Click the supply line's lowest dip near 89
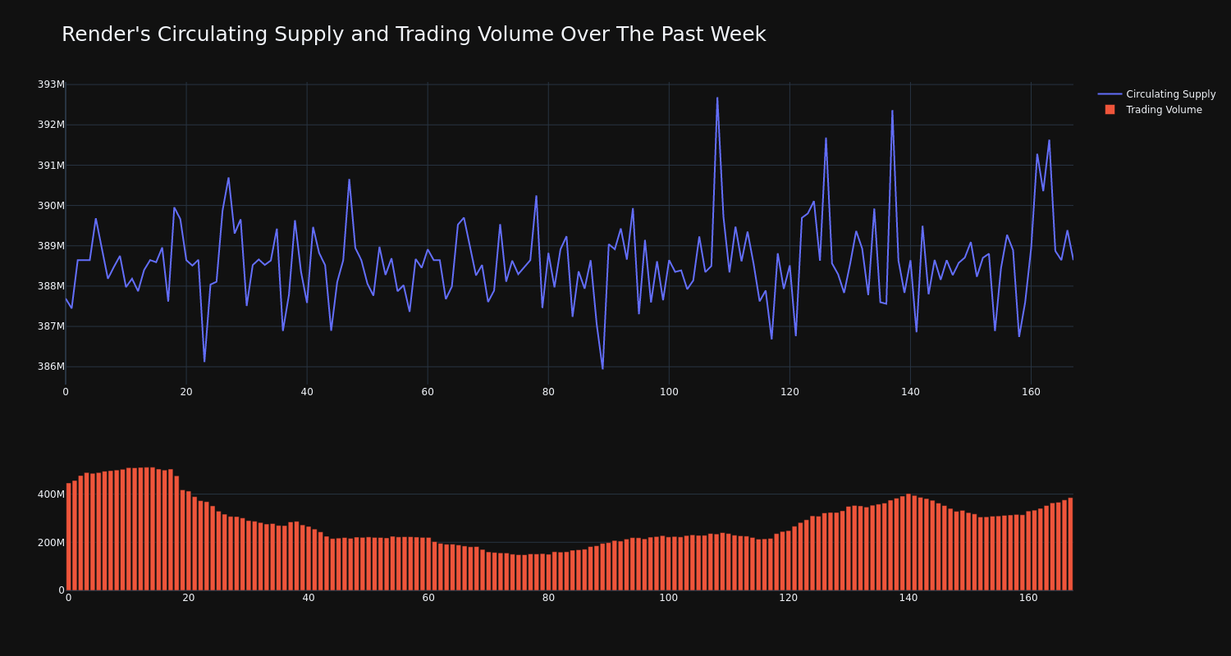1231x656 pixels. click(x=602, y=368)
